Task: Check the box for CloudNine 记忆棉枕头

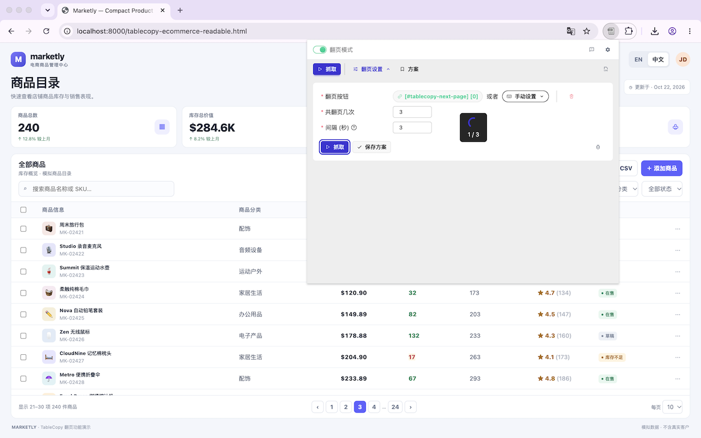Action: (23, 357)
